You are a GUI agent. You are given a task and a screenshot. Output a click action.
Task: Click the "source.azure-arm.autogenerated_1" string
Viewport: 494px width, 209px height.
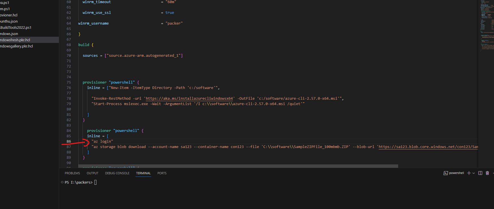[144, 56]
